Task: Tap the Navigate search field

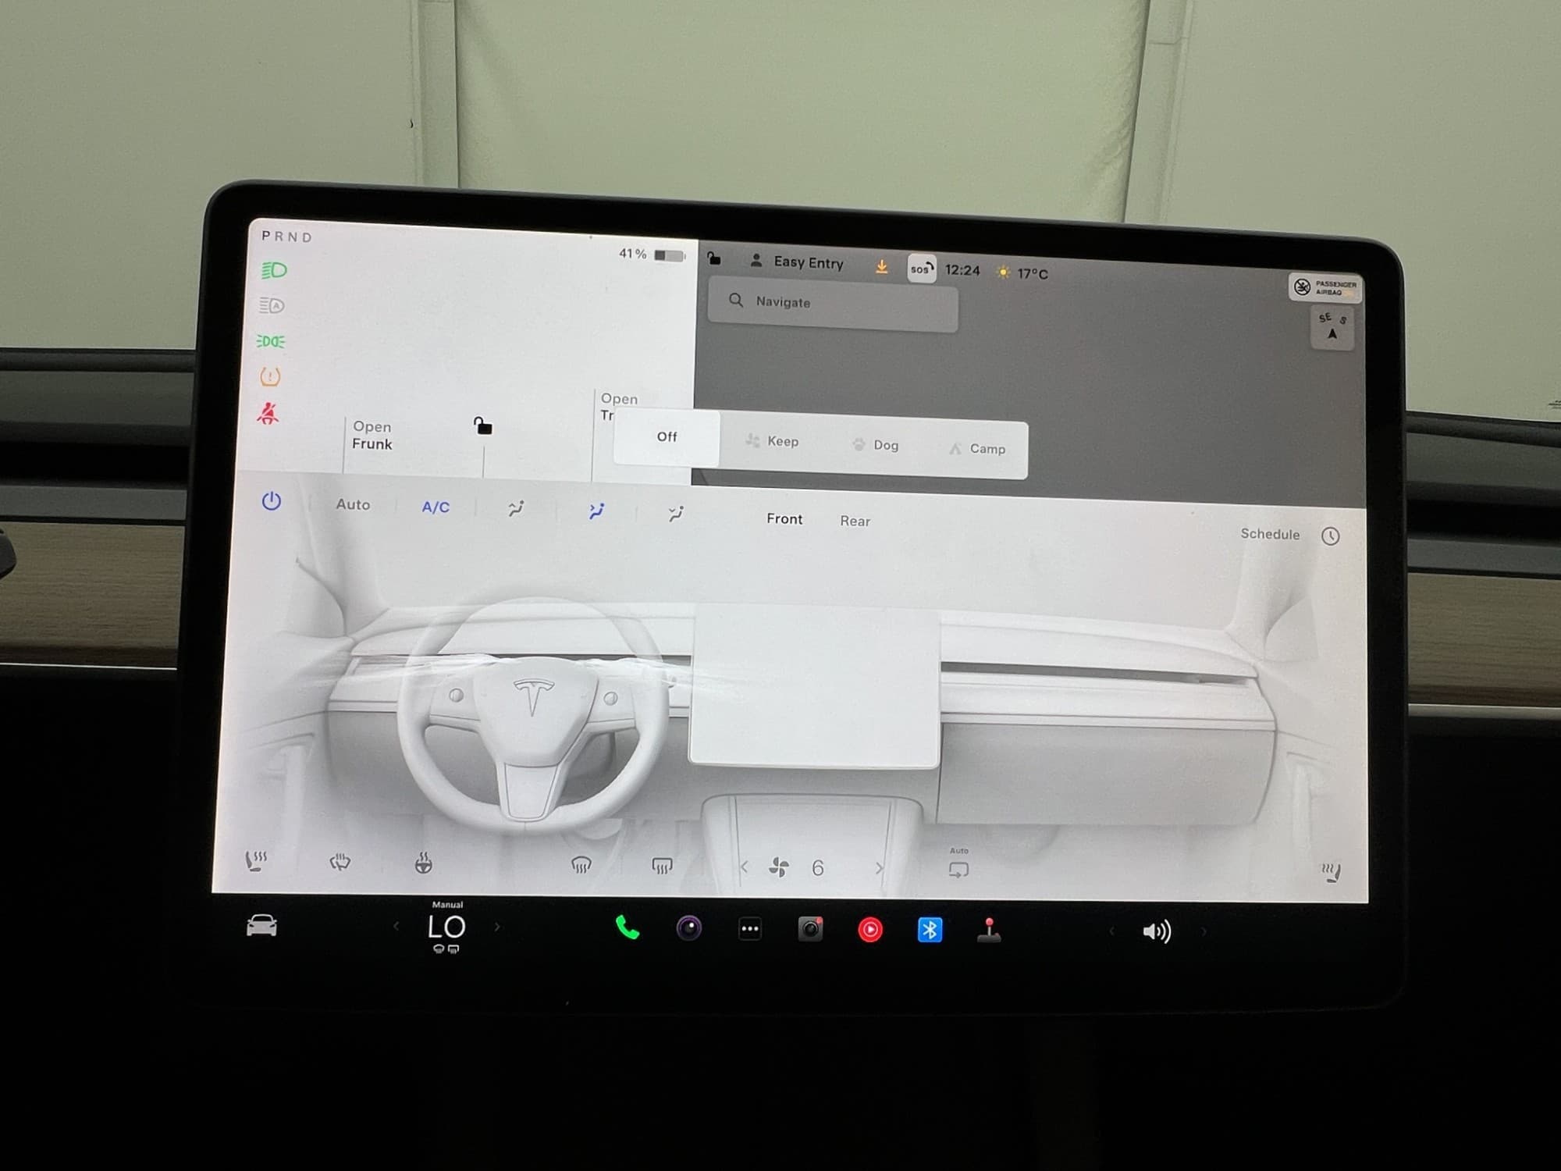Action: pyautogui.click(x=832, y=303)
